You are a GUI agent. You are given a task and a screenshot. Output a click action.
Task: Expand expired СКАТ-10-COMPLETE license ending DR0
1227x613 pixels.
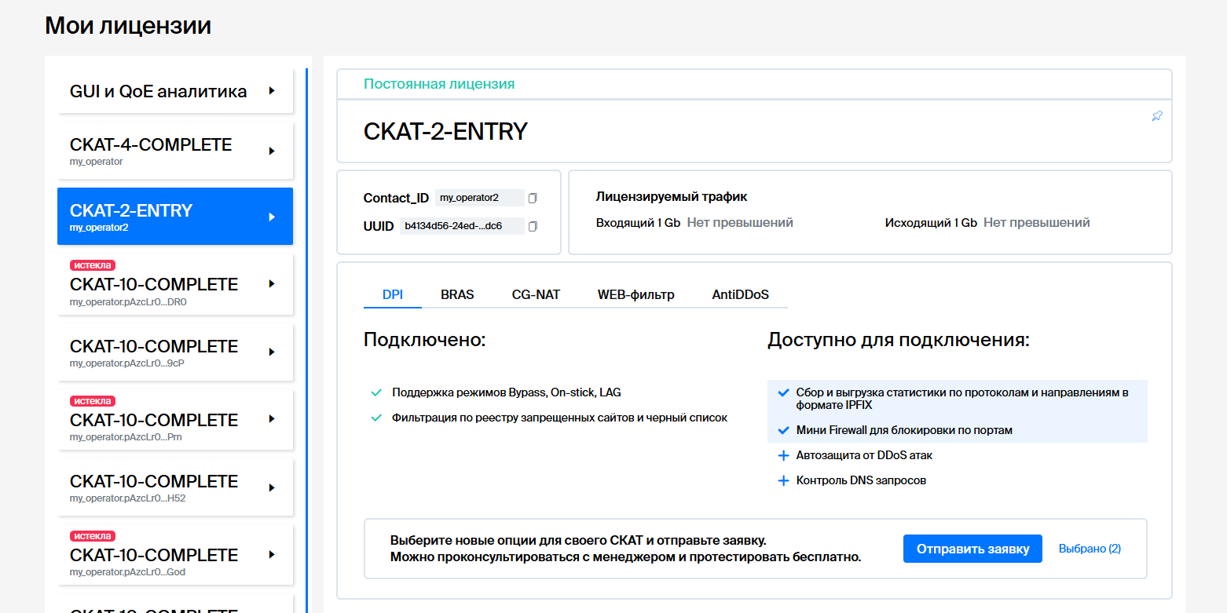pos(272,284)
